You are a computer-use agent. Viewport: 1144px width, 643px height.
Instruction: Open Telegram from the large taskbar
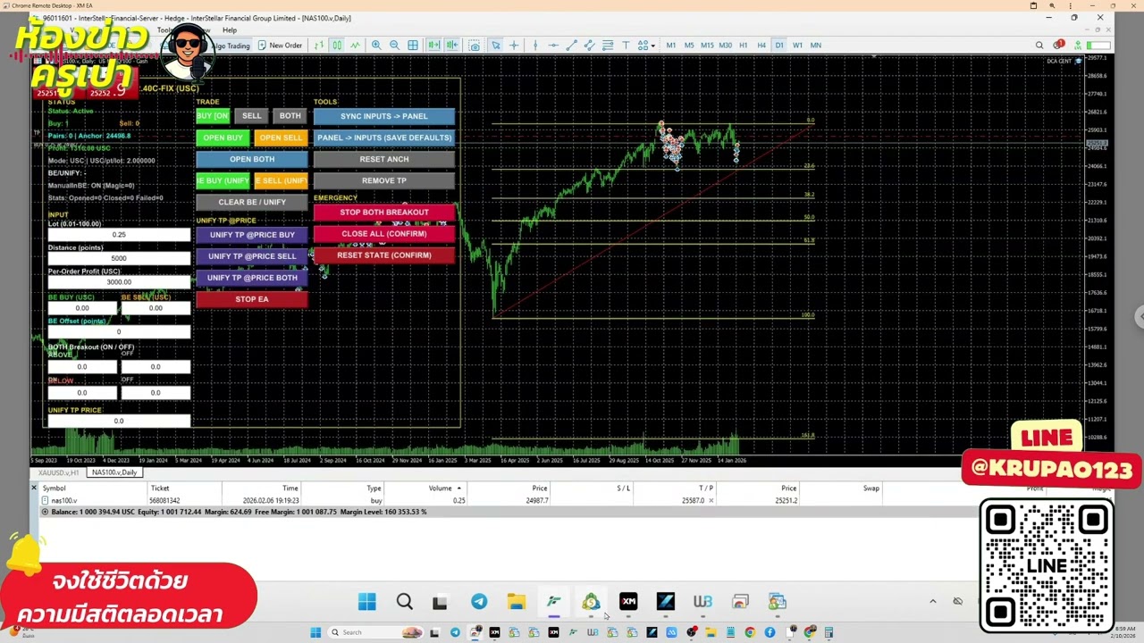479,602
